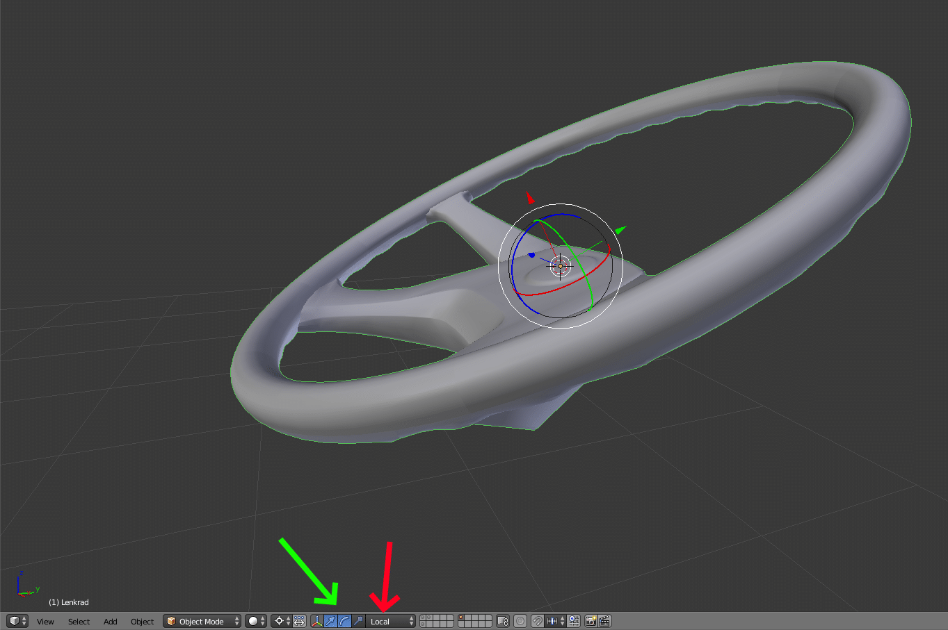Open the View menu
Screen dimensions: 948x630
45,622
